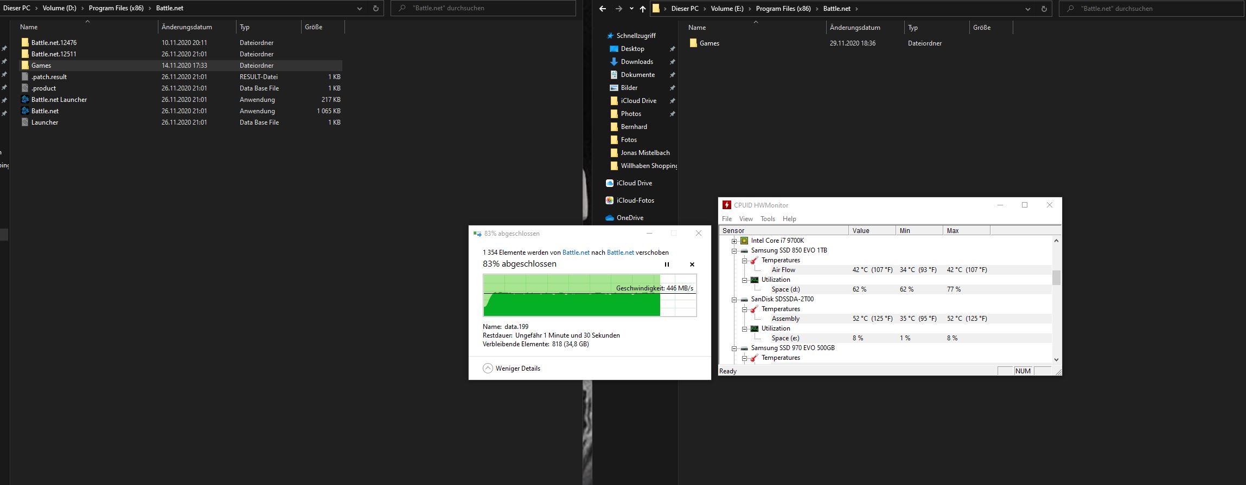Open Help menu in HWMonitor
Screen dimensions: 1246x485
789,219
